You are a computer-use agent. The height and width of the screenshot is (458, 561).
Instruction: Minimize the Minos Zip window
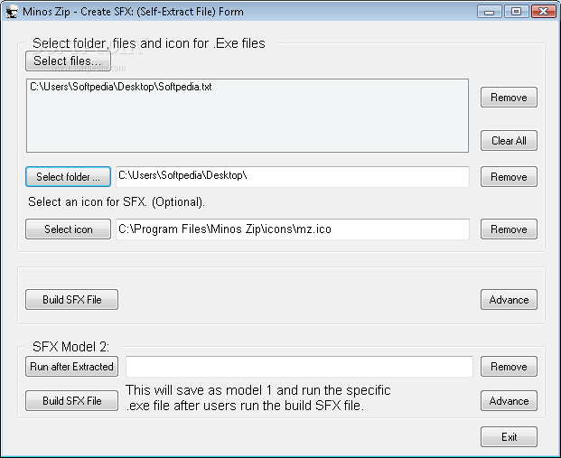click(x=489, y=12)
